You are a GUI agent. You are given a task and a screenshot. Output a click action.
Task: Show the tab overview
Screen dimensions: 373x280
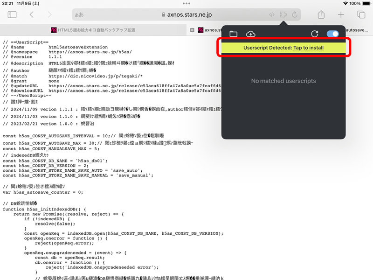(361, 15)
